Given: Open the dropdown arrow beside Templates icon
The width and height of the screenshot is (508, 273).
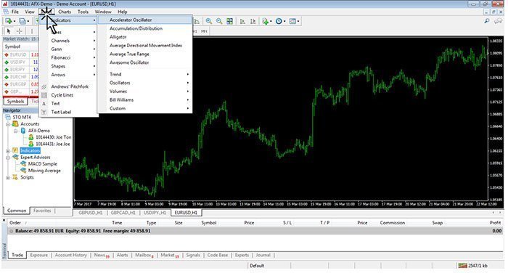Looking at the screenshot, I should (298, 21).
